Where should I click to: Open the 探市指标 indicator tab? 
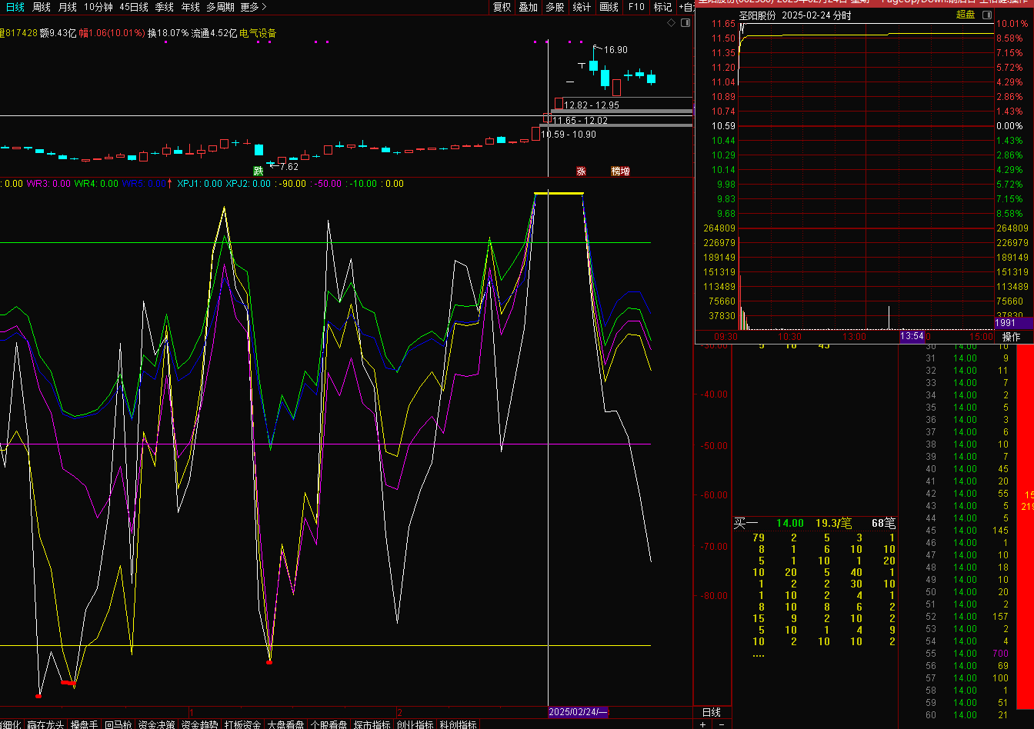pyautogui.click(x=372, y=724)
